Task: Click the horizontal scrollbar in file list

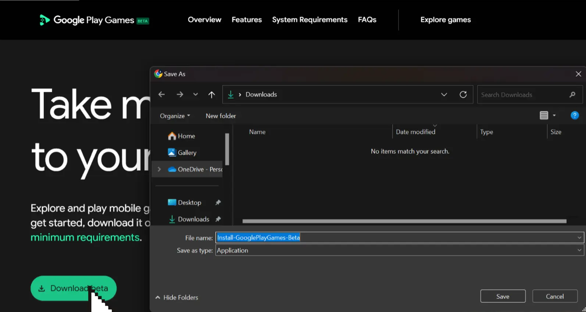Action: click(x=404, y=221)
